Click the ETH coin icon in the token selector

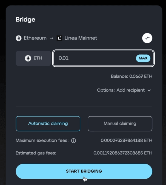coord(28,58)
